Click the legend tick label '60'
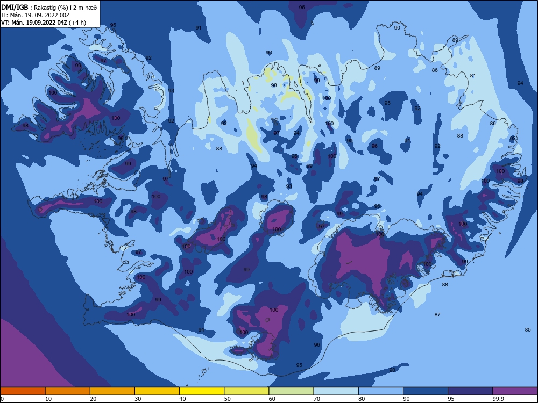The width and height of the screenshot is (538, 403). [272, 399]
